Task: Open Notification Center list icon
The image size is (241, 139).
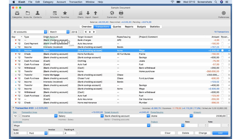Action: click(227, 2)
